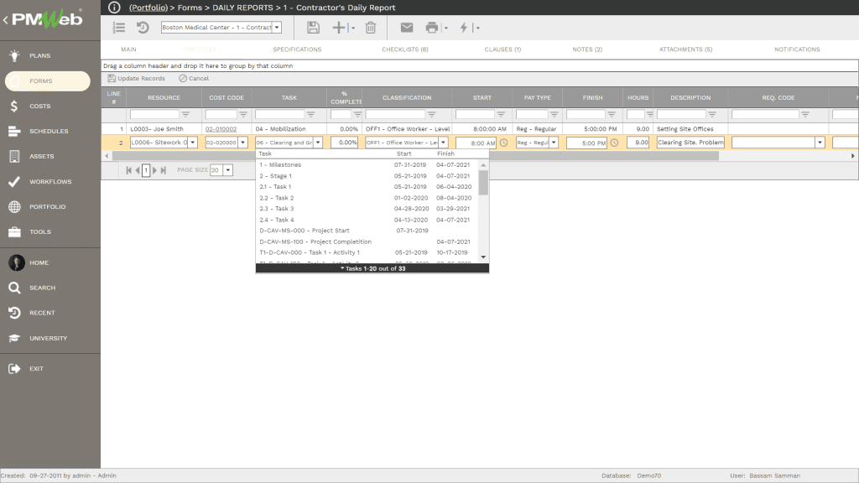The image size is (859, 483).
Task: Click the Finish time clock icon
Action: click(614, 143)
